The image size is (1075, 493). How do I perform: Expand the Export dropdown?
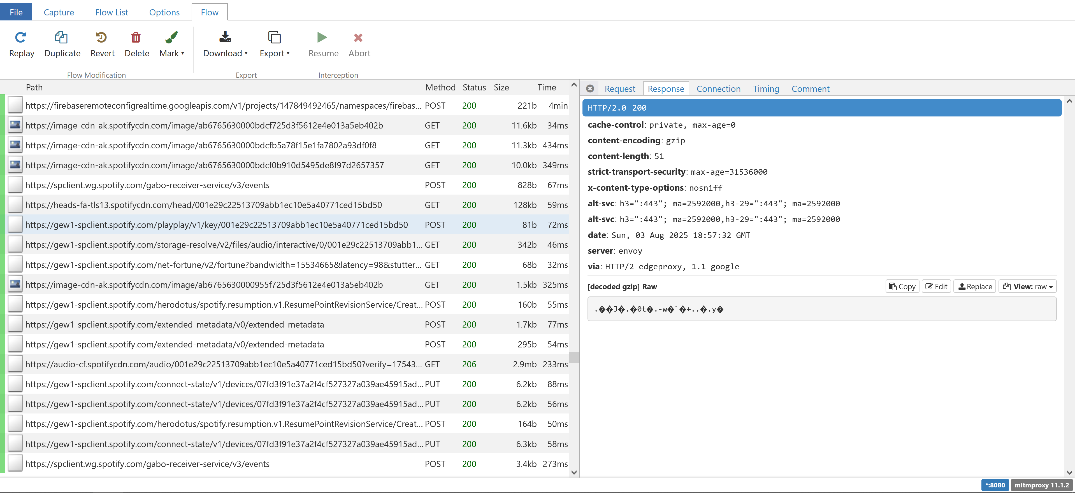274,53
